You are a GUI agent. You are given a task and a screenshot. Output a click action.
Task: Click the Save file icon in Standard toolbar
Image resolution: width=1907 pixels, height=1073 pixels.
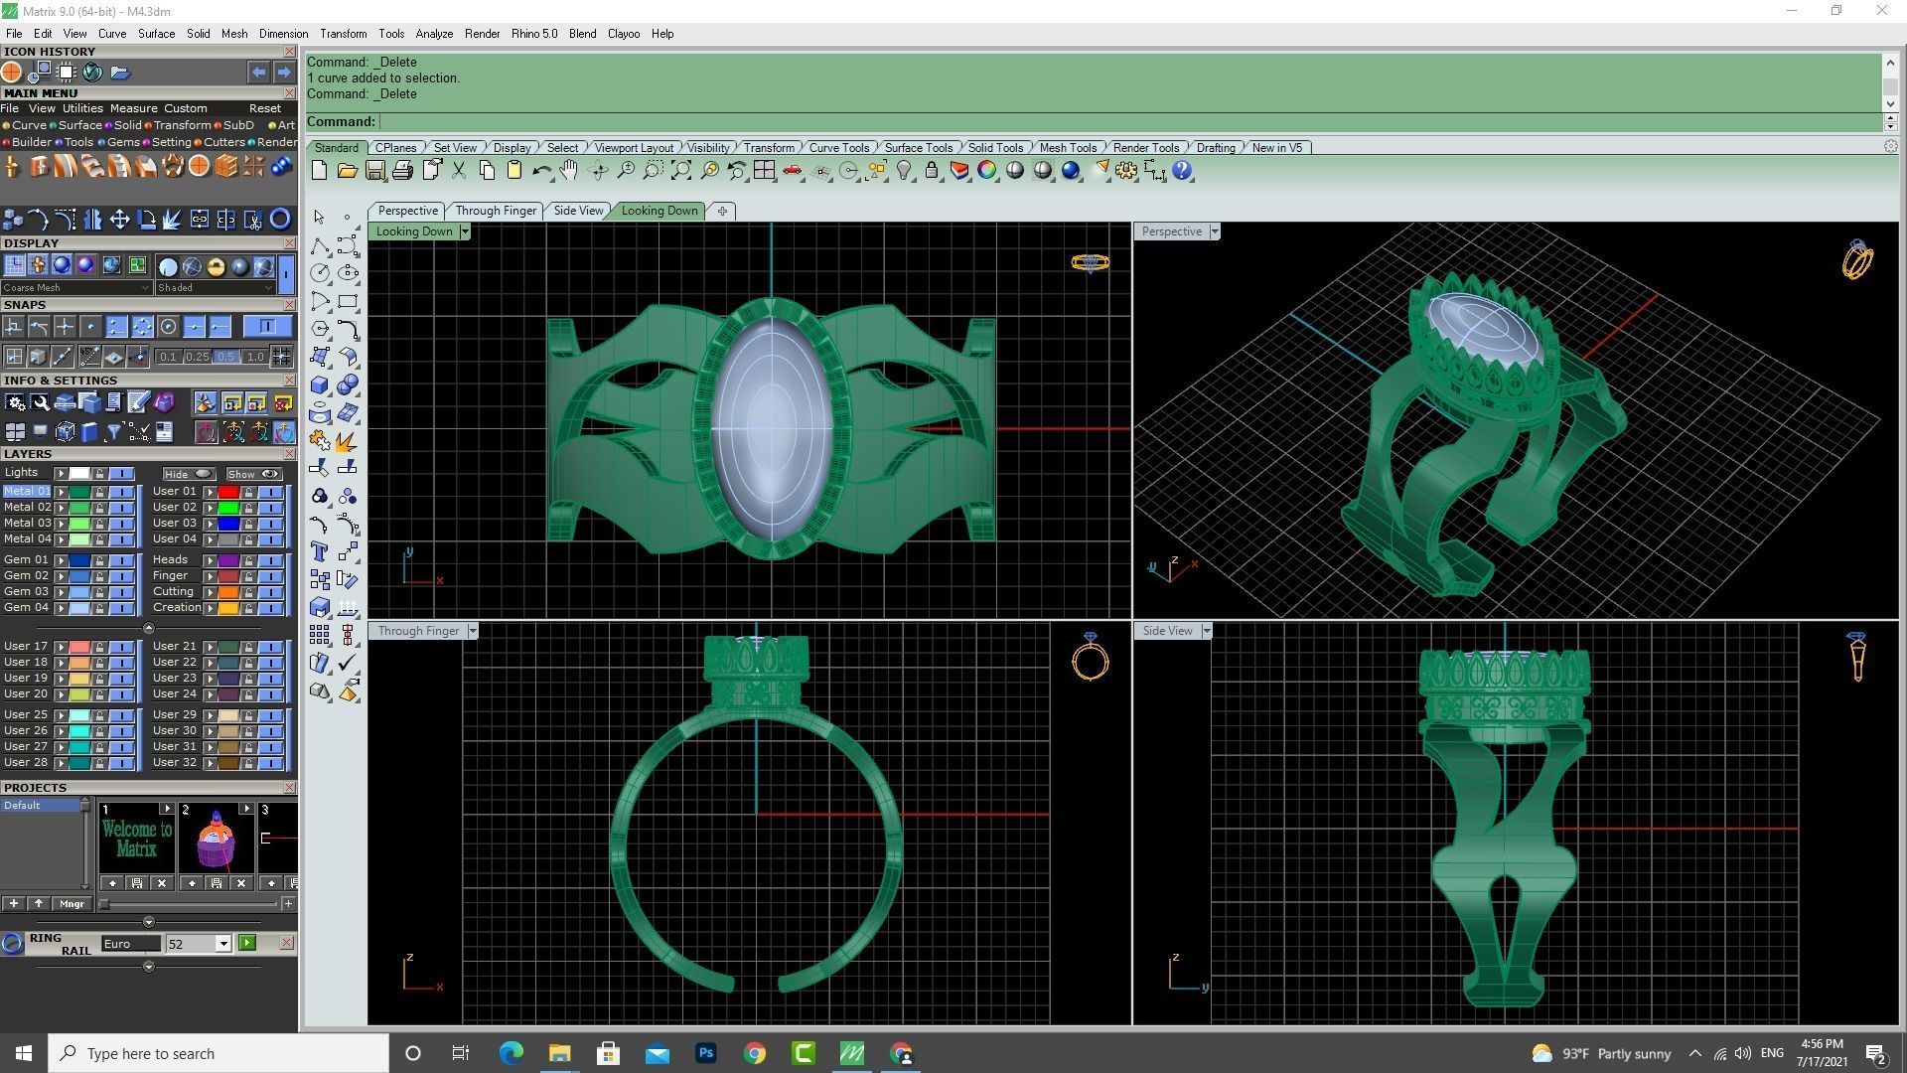[374, 171]
